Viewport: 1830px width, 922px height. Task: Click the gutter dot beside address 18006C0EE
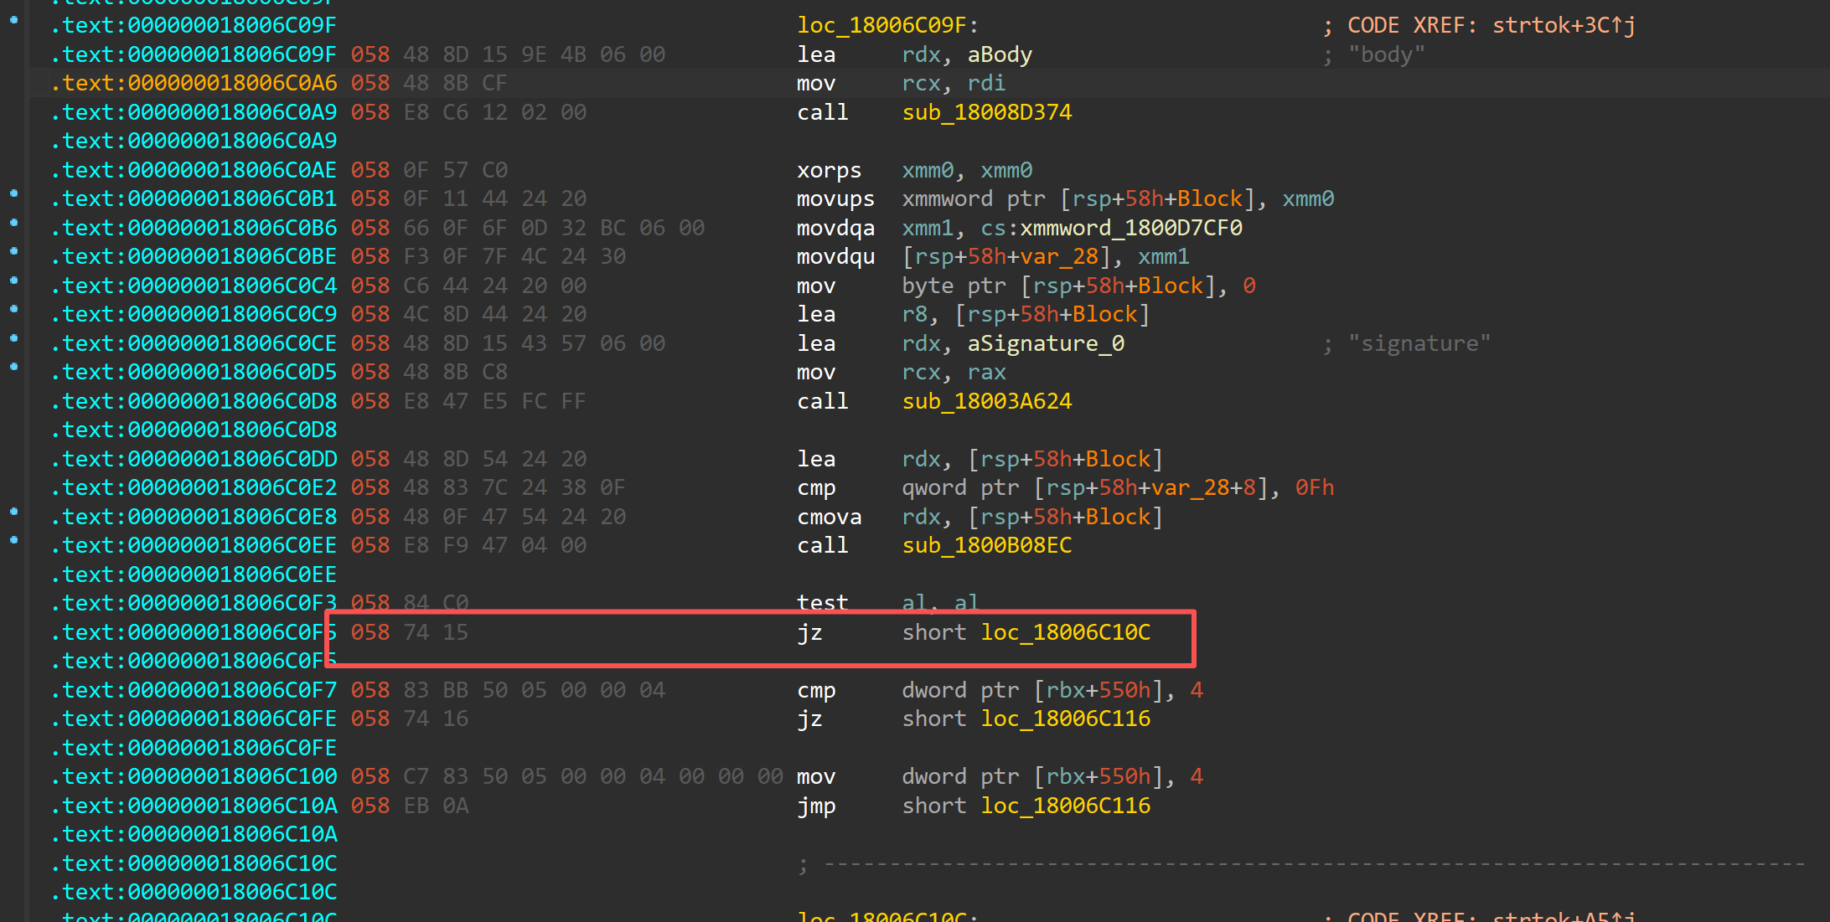tap(14, 540)
